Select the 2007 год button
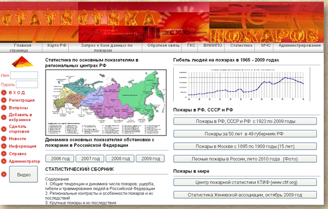The height and width of the screenshot is (209, 328). (x=90, y=158)
